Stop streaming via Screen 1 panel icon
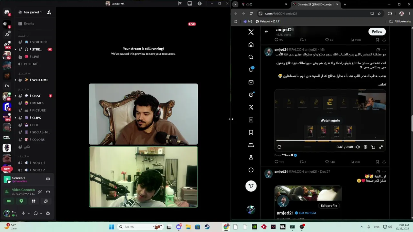413x232 pixels. pos(48,179)
